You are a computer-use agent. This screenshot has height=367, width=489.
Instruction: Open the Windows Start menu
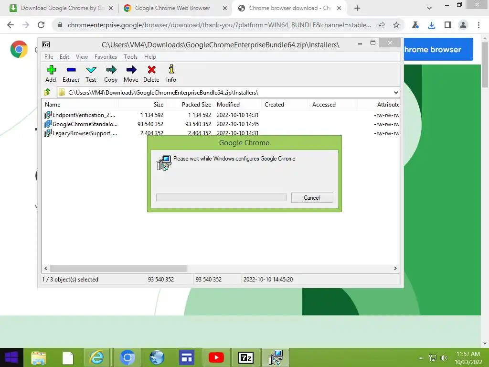pos(11,357)
